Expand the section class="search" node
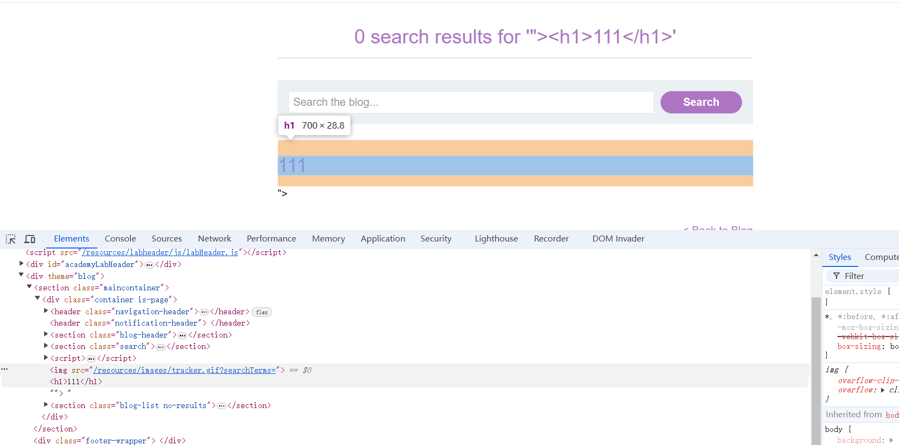This screenshot has width=899, height=445. click(x=46, y=346)
